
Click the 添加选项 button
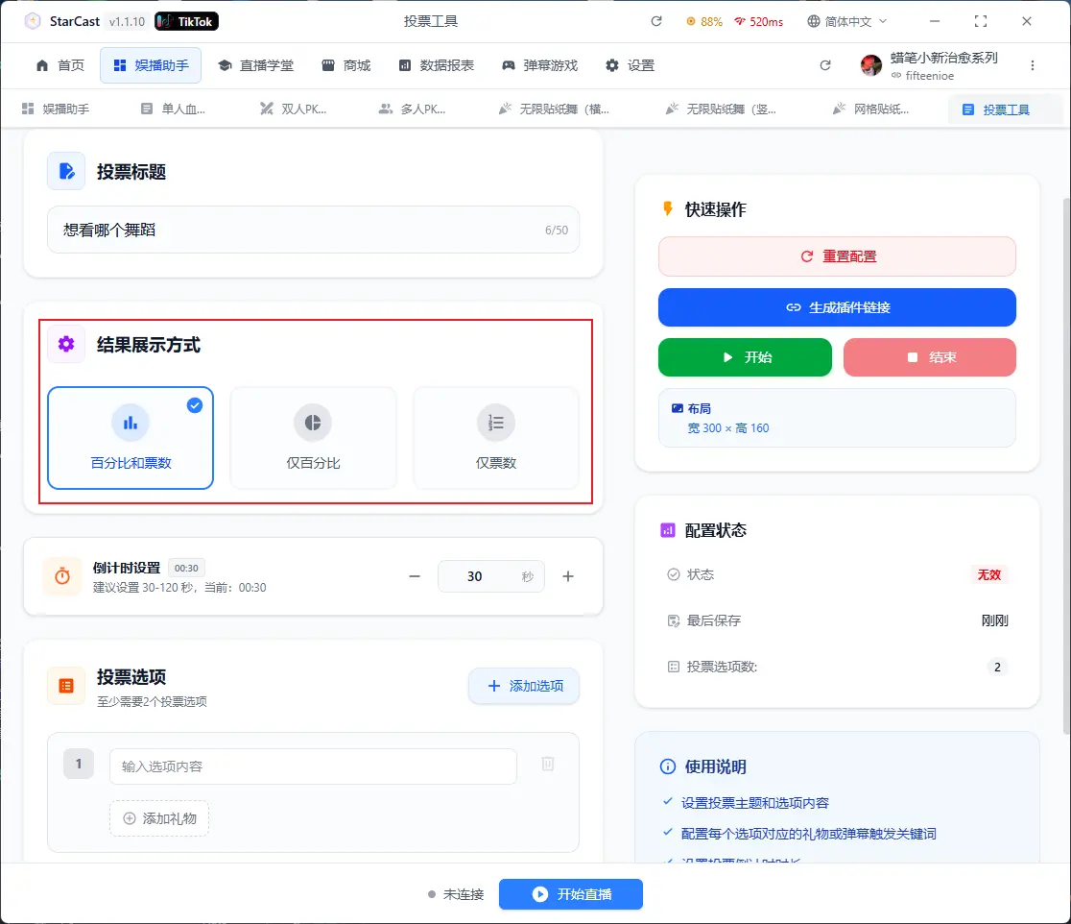(524, 686)
